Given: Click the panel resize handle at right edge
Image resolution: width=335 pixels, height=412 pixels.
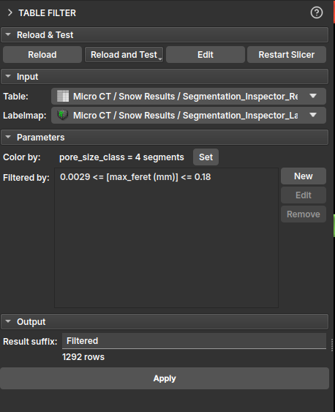Looking at the screenshot, I should [332, 345].
